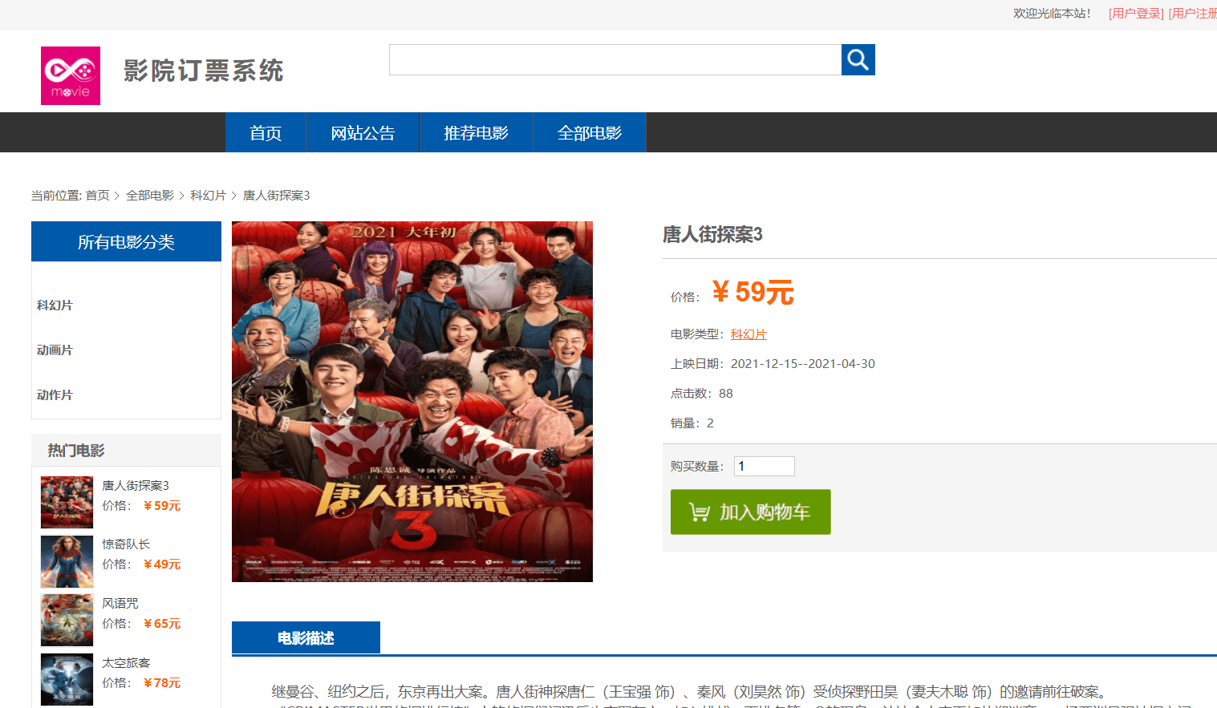Open 唐人街探案3 thumbnail in hot movies
Screen dimensions: 1217x708
point(67,502)
